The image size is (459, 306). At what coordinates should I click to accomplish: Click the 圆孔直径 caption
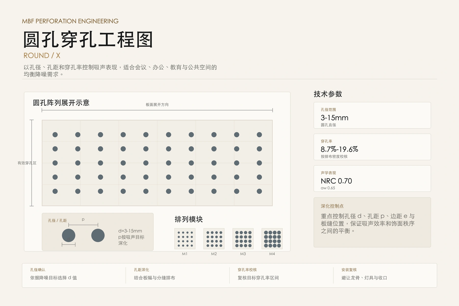click(328, 125)
